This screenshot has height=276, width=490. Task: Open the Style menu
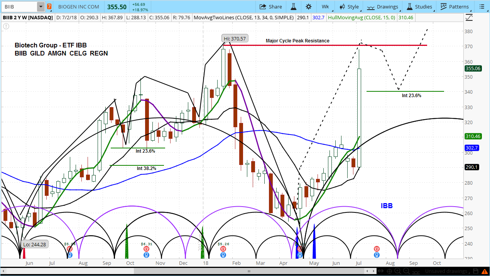click(x=349, y=7)
